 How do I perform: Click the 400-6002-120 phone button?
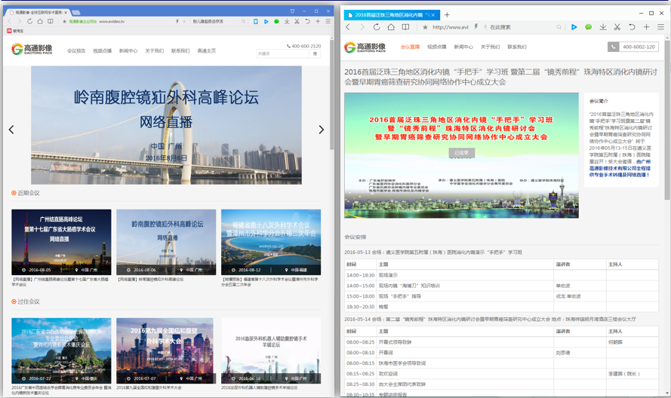(633, 47)
